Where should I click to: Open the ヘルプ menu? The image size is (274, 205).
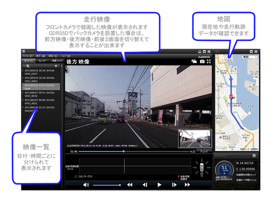(66, 56)
